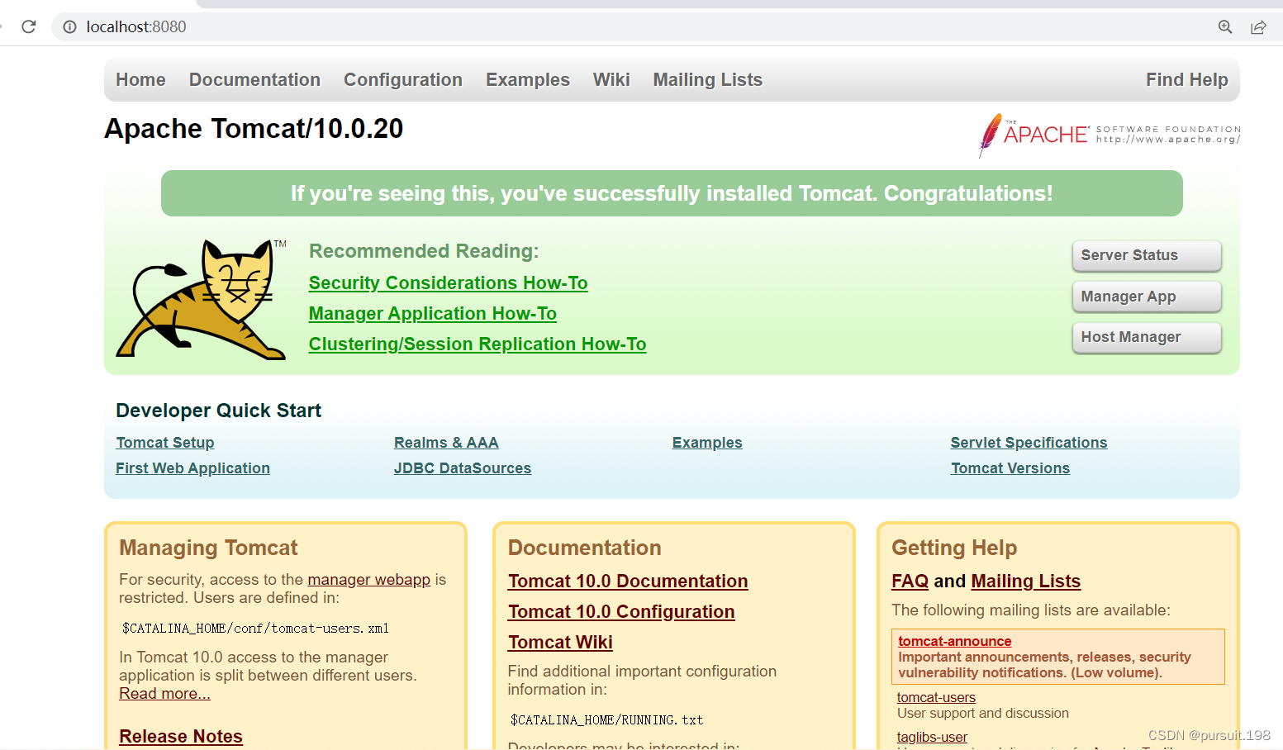Click Mailing Lists link under Getting Help
The height and width of the screenshot is (750, 1283).
pyautogui.click(x=1026, y=581)
